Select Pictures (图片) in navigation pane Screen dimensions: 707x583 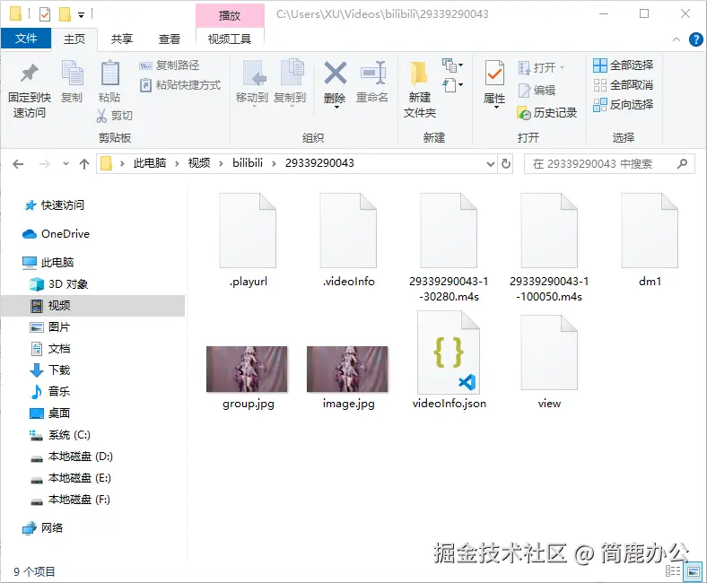[x=50, y=327]
